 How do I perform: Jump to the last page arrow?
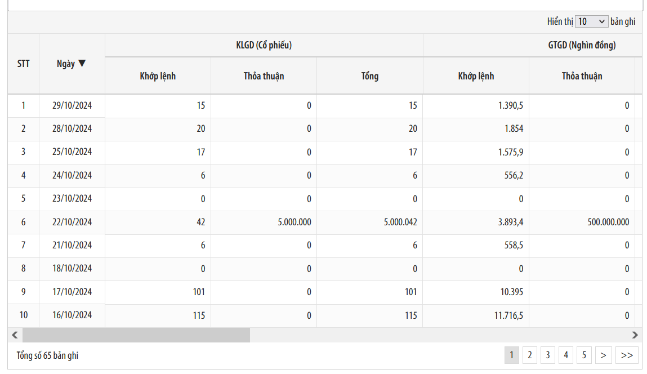(x=627, y=355)
